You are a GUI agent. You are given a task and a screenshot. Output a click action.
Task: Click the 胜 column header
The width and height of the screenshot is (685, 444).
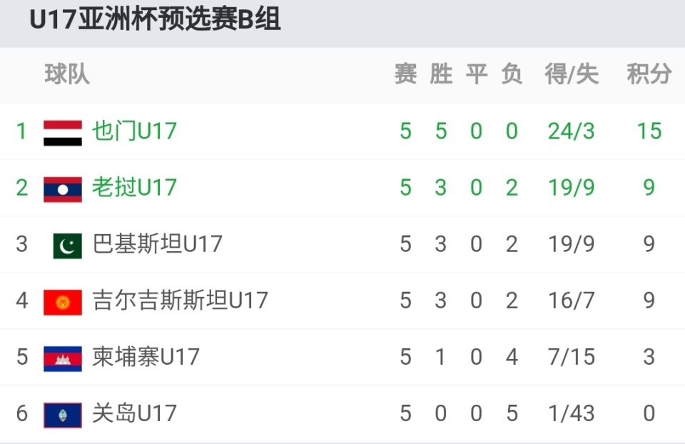(x=441, y=74)
